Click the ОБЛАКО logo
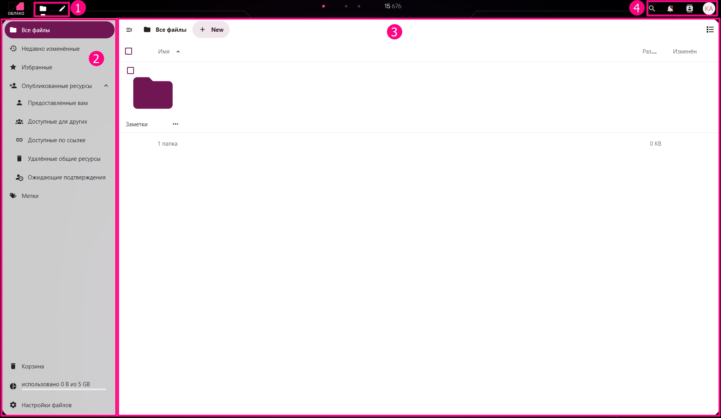The image size is (721, 418). coord(16,9)
